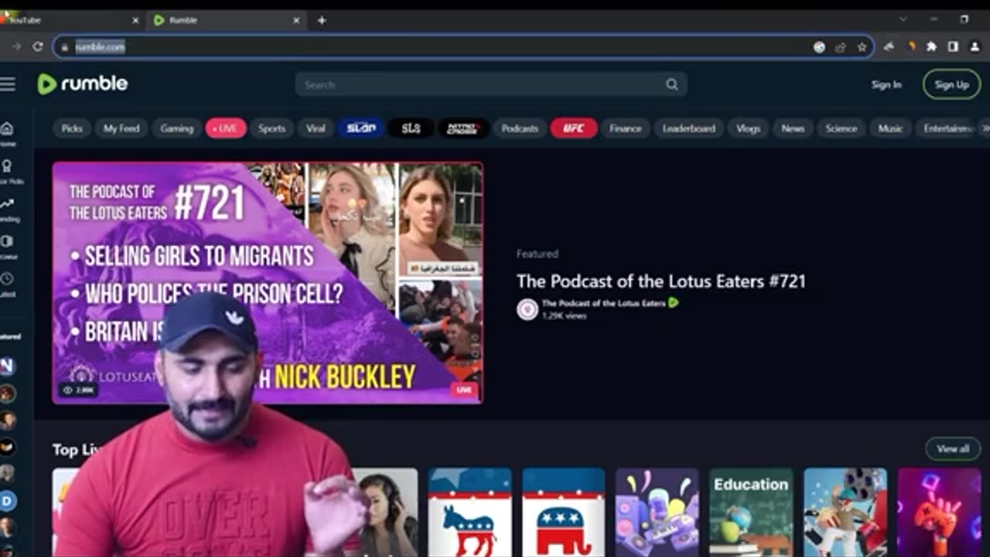Open Editor Picks in the left sidebar

coord(8,171)
